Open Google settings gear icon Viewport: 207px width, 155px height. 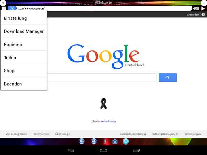click(x=203, y=15)
